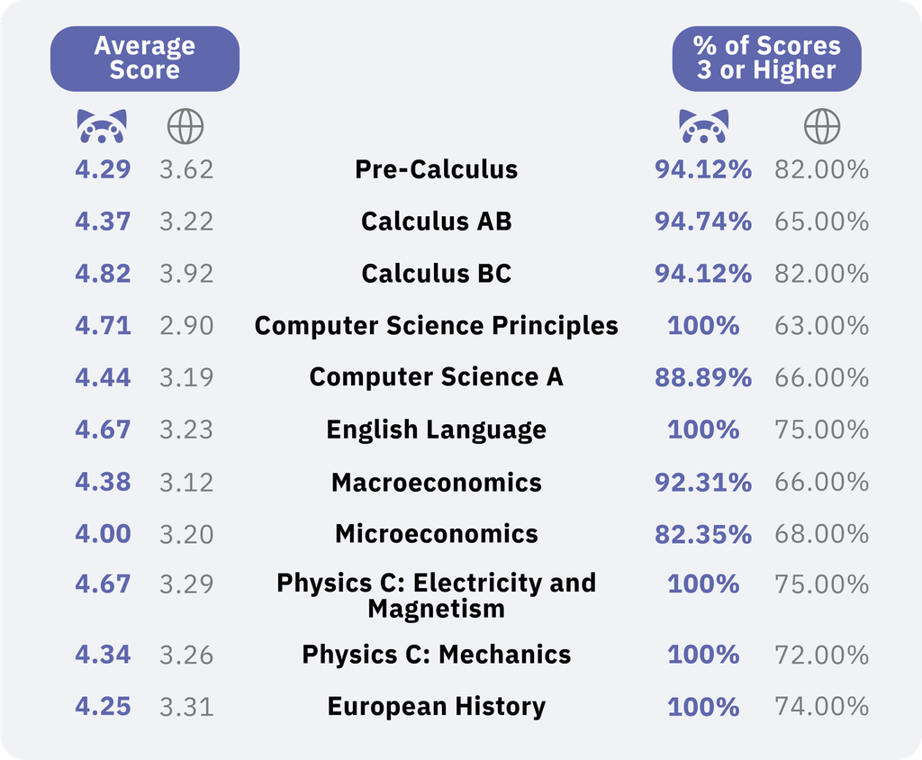Click the globe icon under Average Score
Image resolution: width=922 pixels, height=760 pixels.
pyautogui.click(x=185, y=126)
